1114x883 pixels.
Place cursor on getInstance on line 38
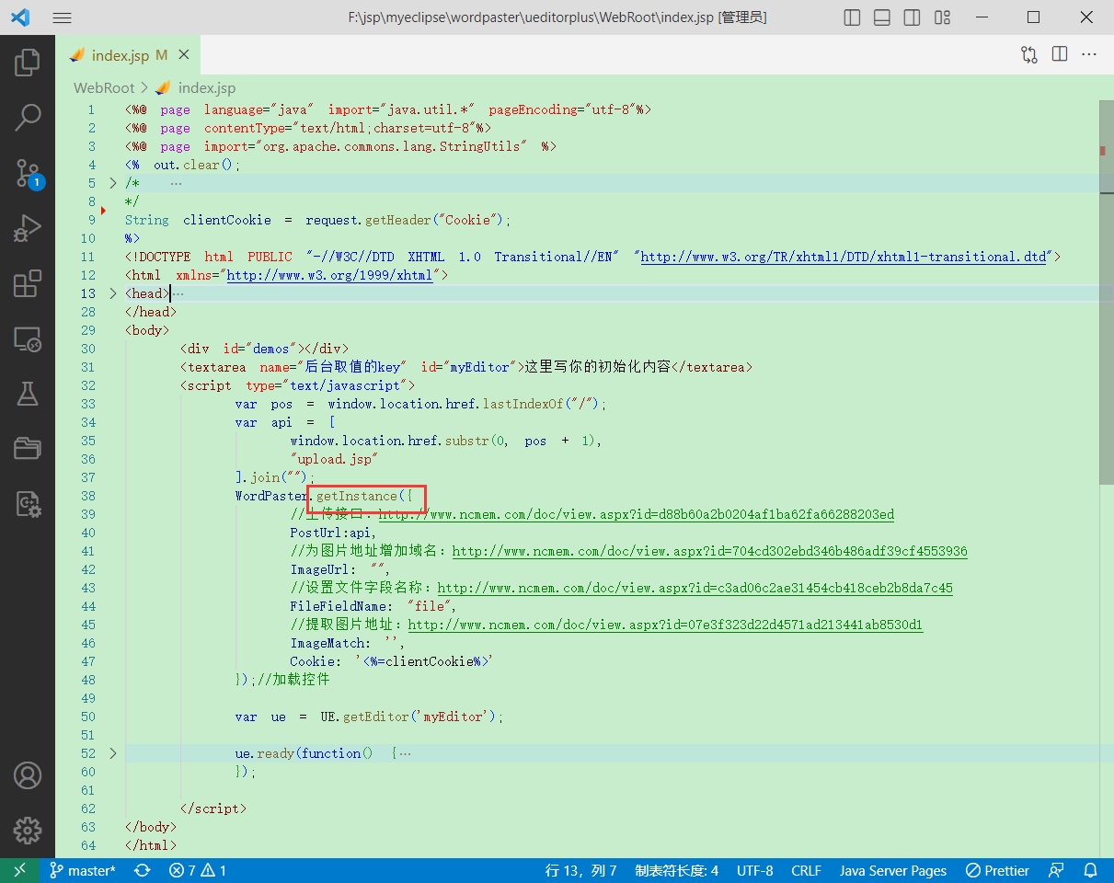[x=356, y=496]
